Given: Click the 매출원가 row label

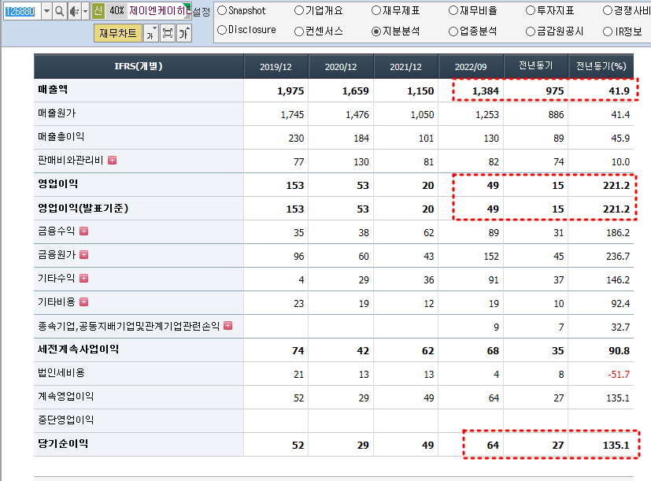Looking at the screenshot, I should [57, 113].
